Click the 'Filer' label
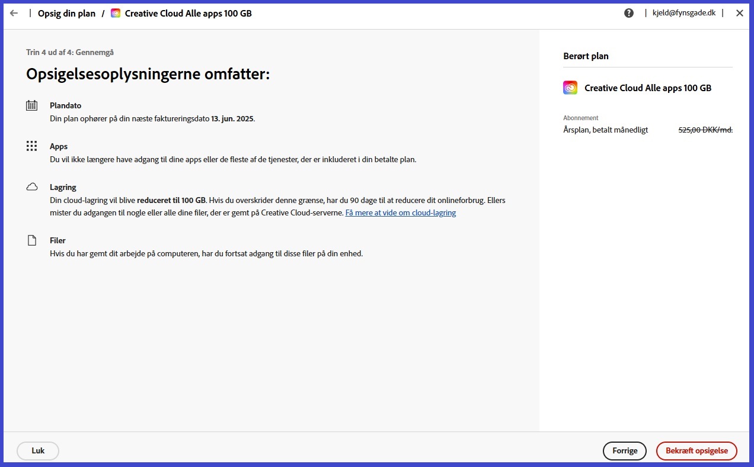This screenshot has height=467, width=754. click(x=57, y=240)
